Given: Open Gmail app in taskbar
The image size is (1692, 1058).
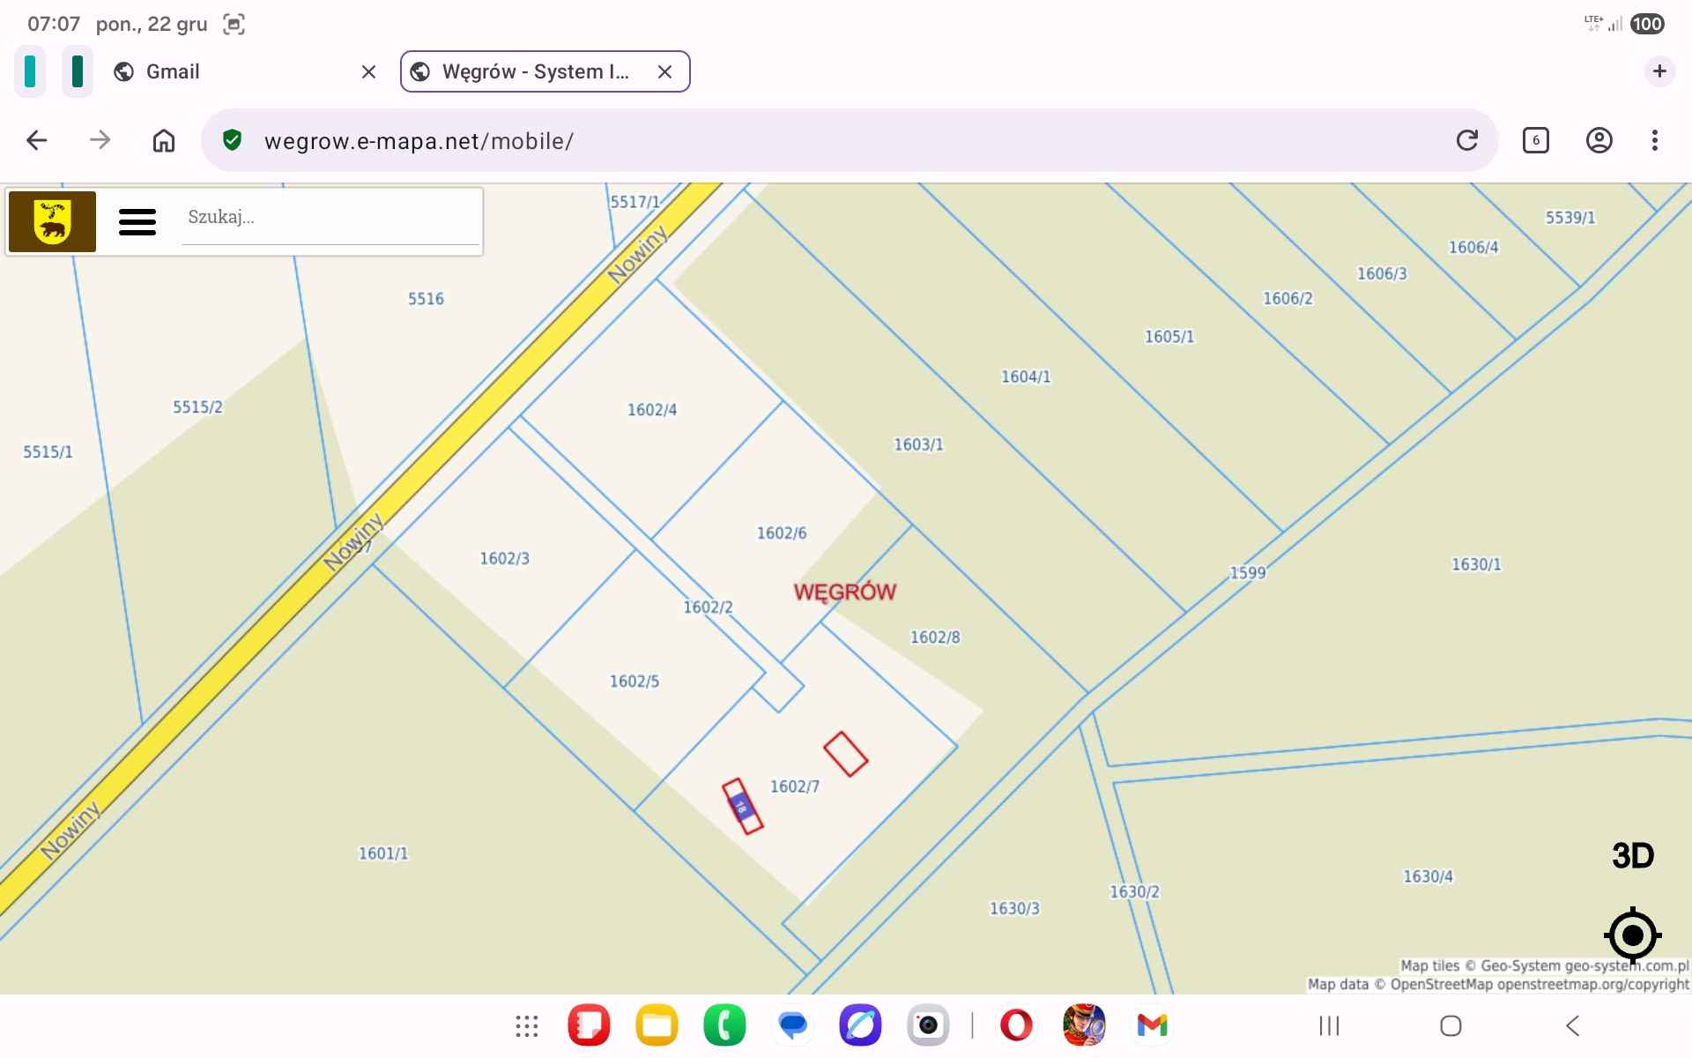Looking at the screenshot, I should click(1152, 1025).
